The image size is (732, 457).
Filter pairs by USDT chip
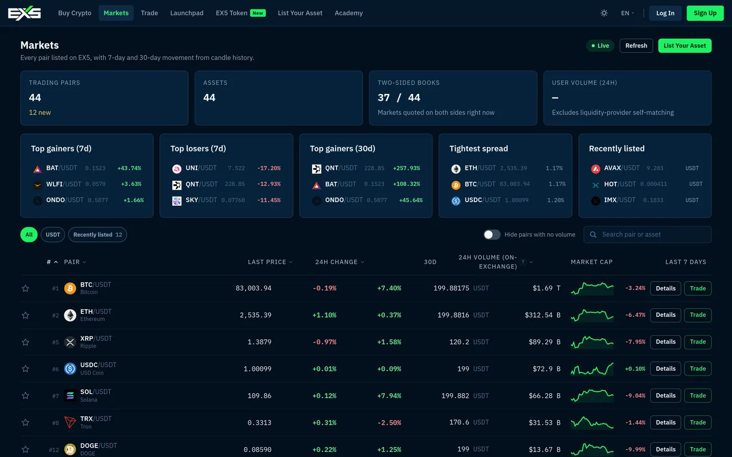point(53,235)
